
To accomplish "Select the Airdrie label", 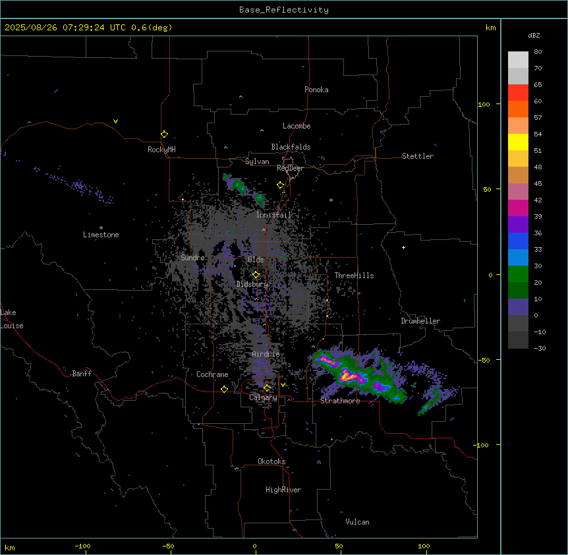I will [x=266, y=354].
